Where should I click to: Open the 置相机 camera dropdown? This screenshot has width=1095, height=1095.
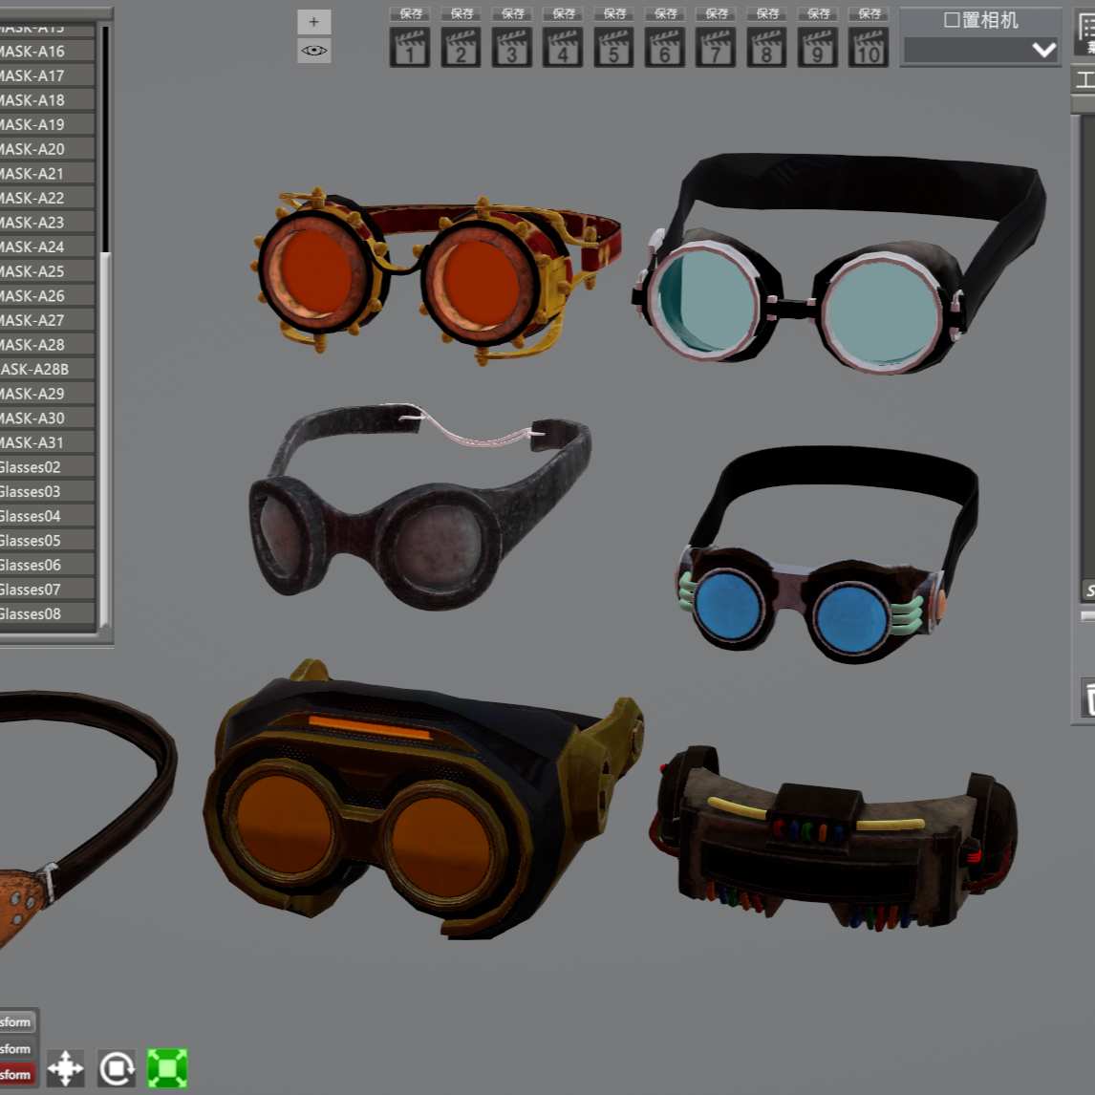pyautogui.click(x=980, y=50)
